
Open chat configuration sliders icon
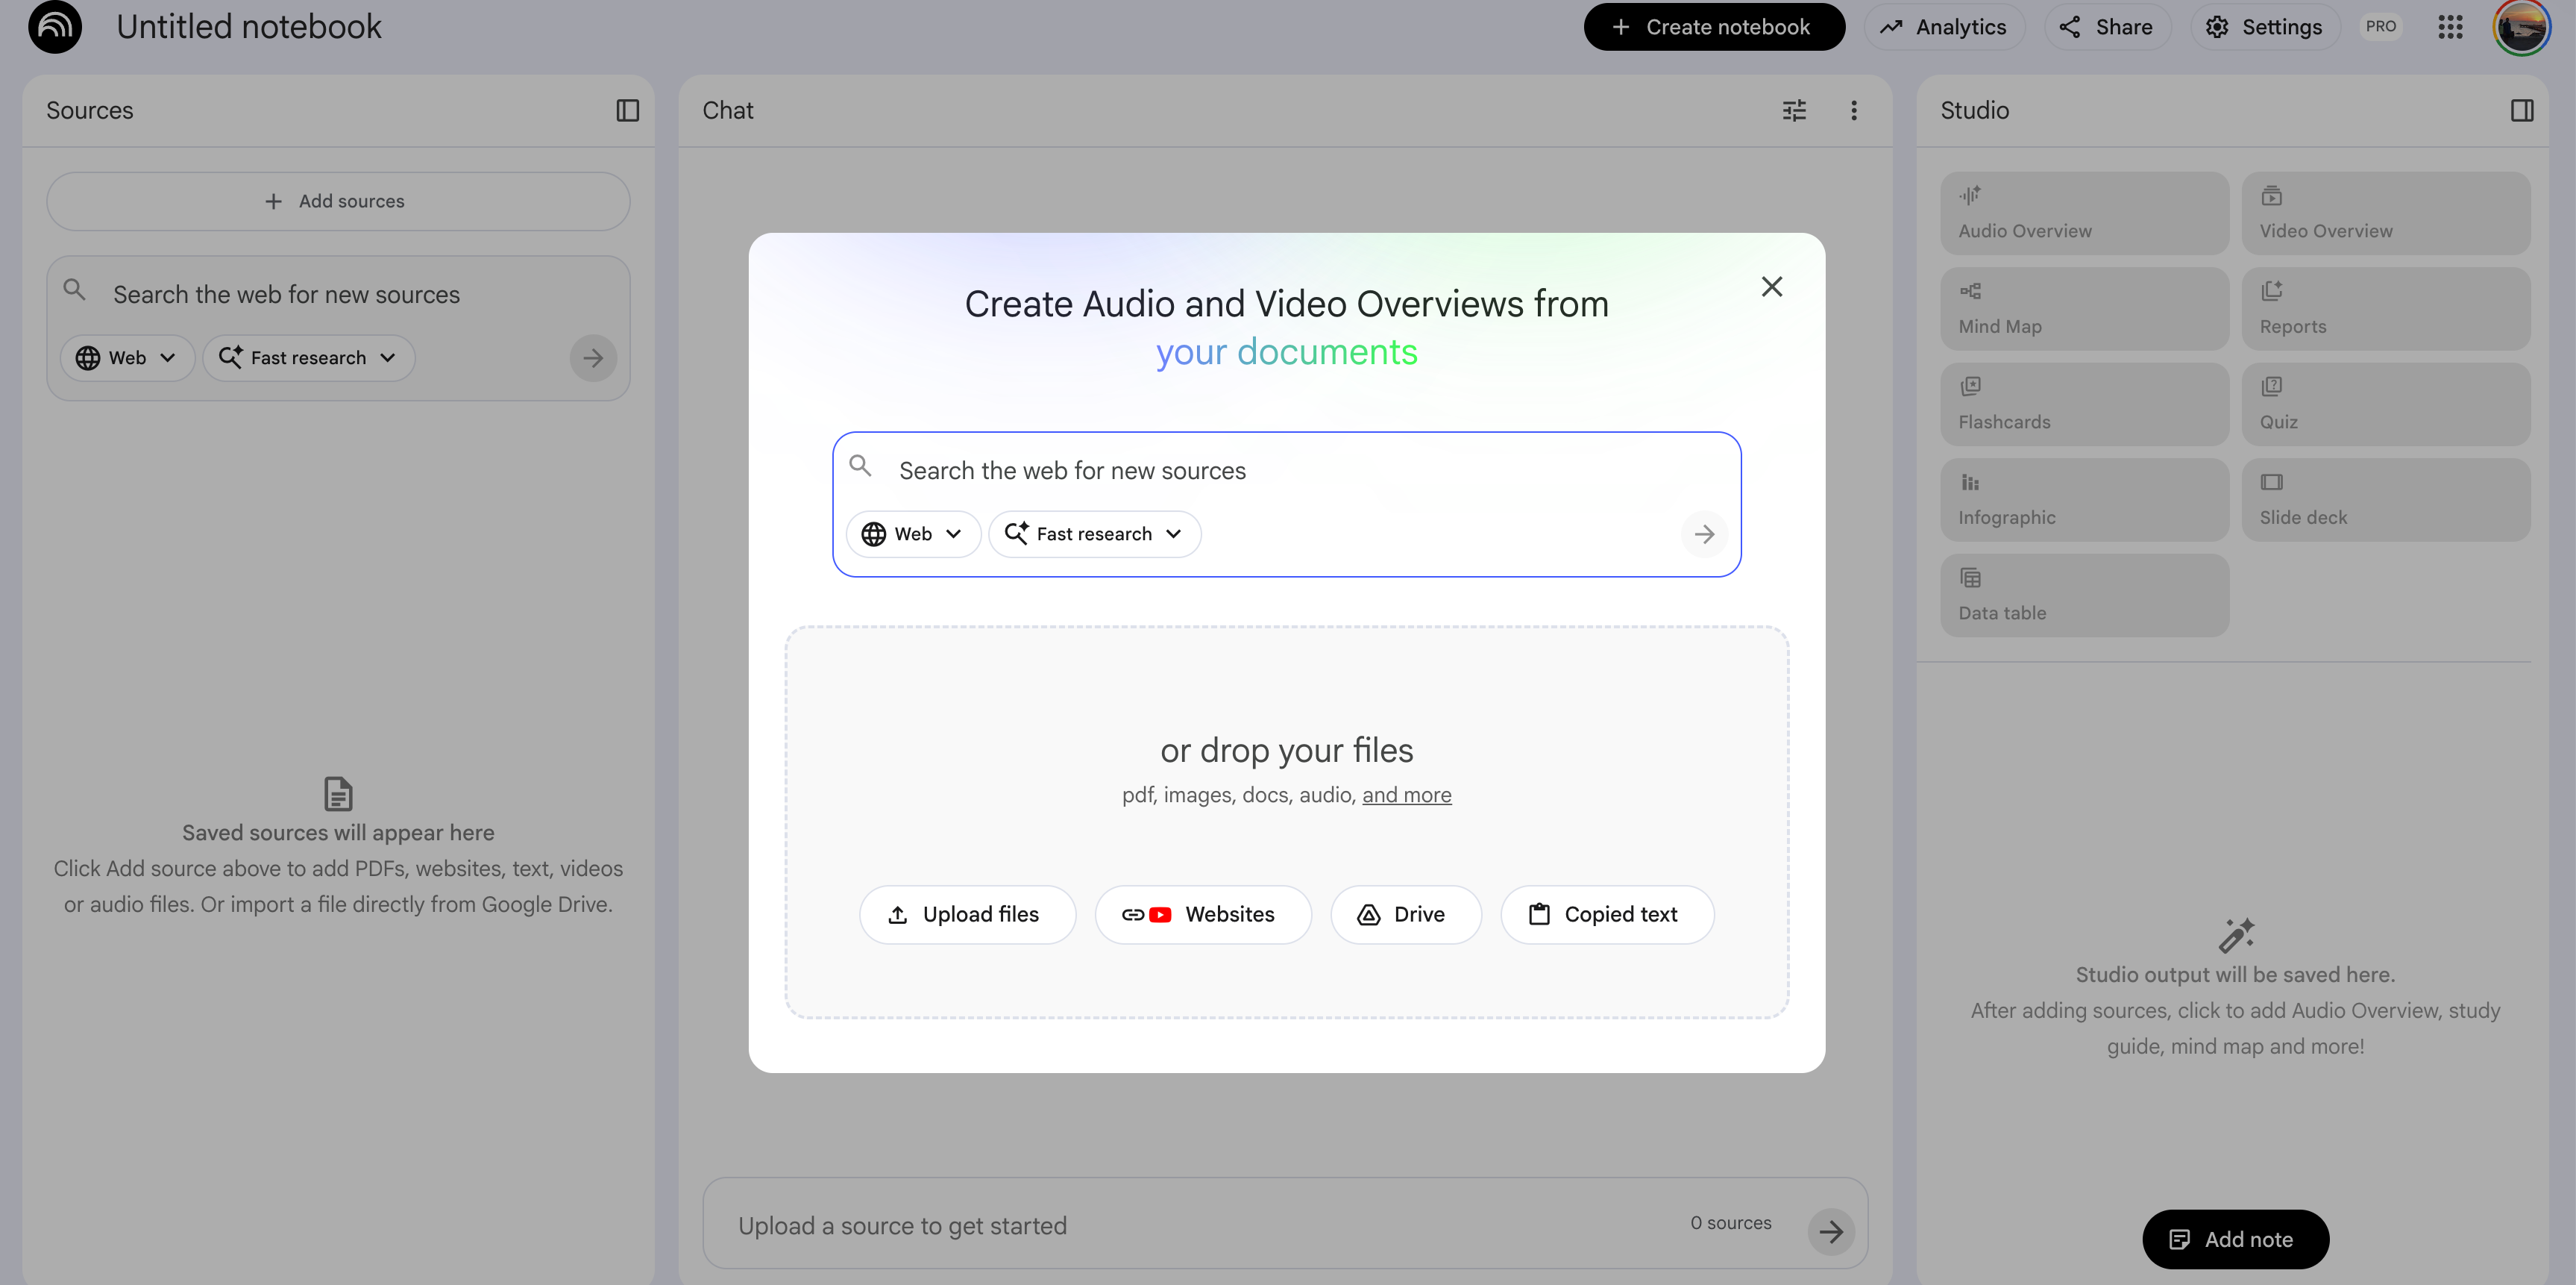(1794, 110)
